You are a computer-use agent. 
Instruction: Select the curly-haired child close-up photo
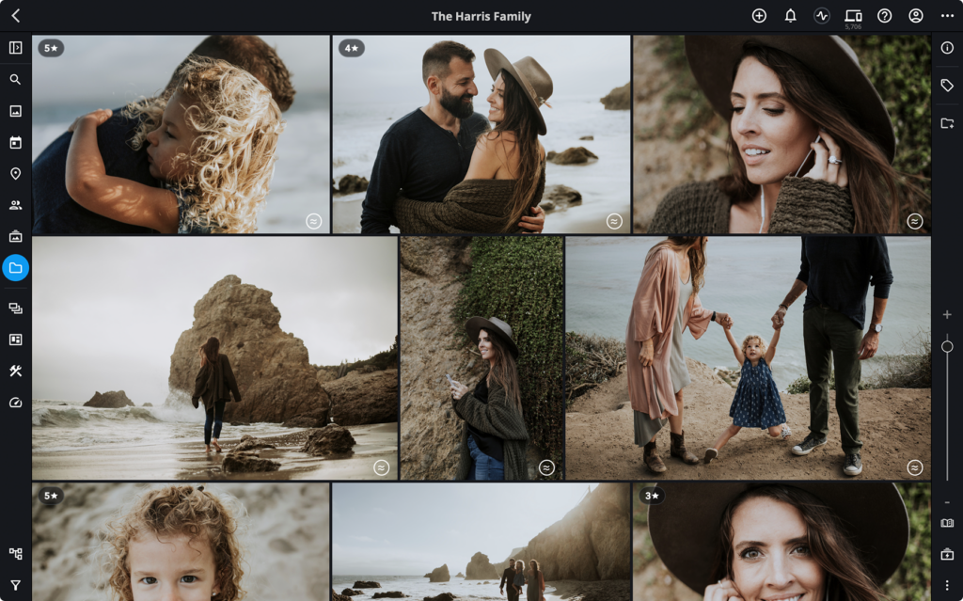[181, 542]
